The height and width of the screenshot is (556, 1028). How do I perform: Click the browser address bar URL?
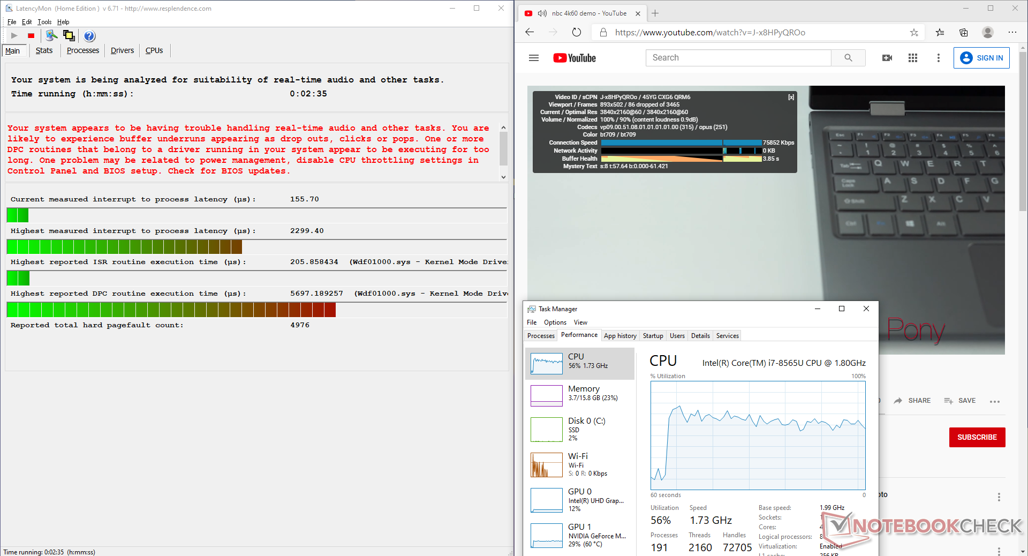(x=710, y=33)
